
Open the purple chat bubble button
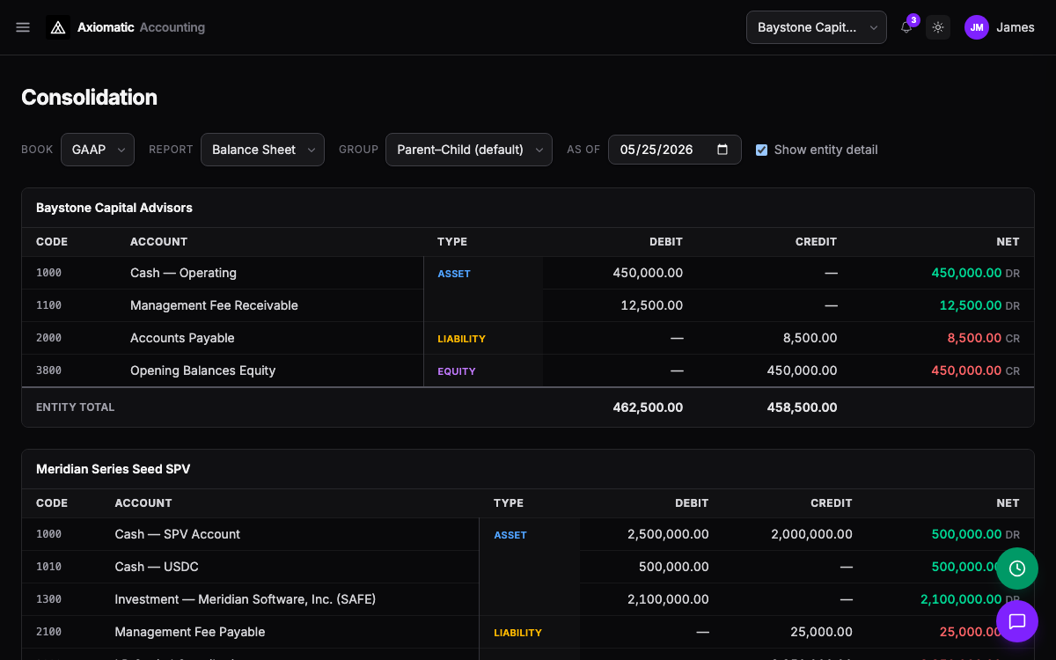[1017, 621]
